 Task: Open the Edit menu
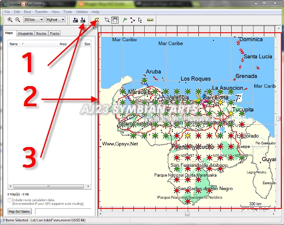point(17,12)
